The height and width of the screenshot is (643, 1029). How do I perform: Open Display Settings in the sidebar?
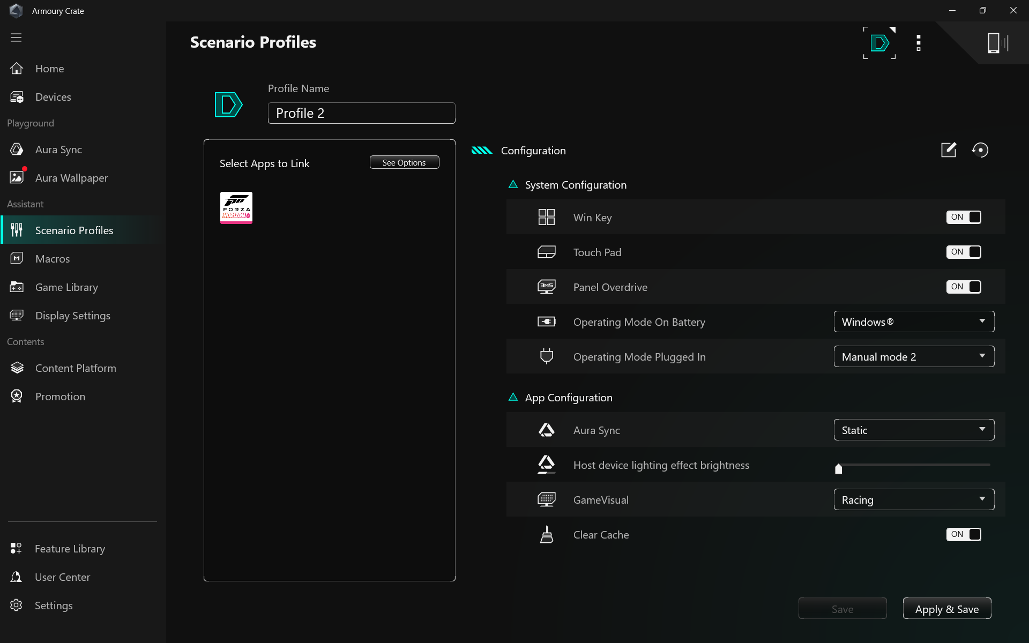83,316
